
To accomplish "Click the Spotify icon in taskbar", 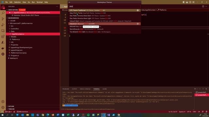I will coord(88,115).
